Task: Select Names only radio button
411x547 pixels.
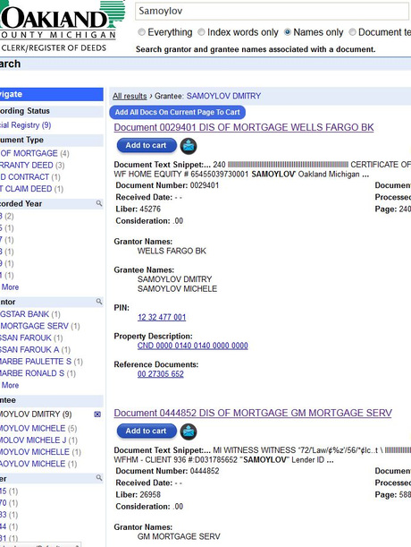Action: pos(288,32)
